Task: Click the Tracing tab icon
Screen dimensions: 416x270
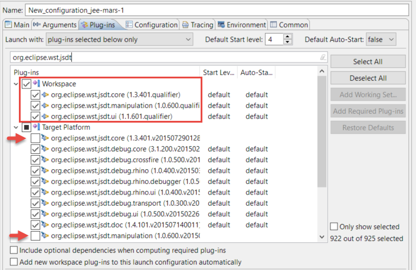Action: 185,25
